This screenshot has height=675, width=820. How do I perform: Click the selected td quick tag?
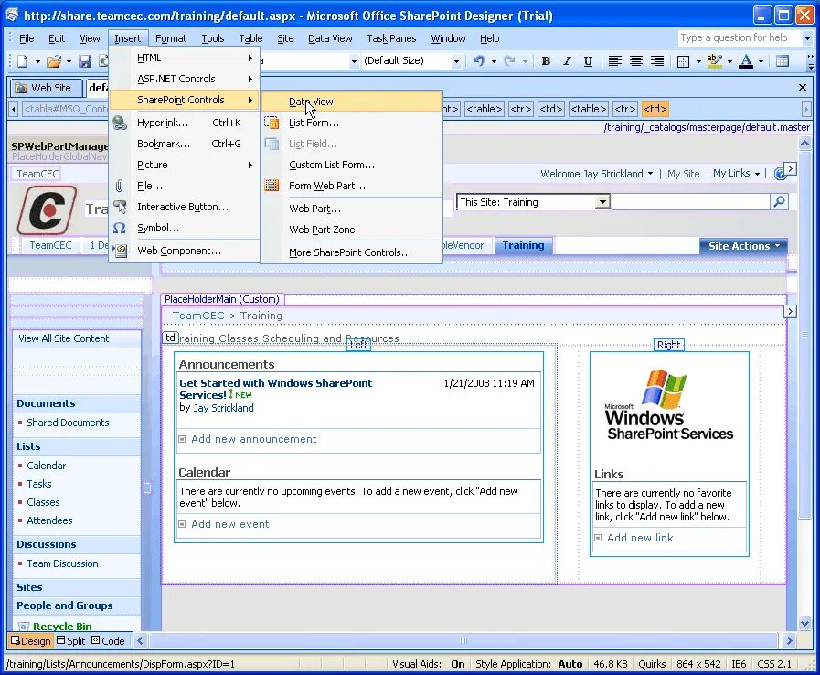click(x=655, y=109)
